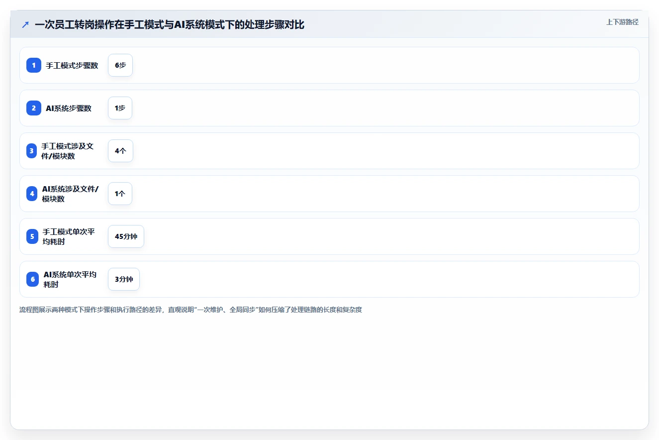Select step badge number 6
This screenshot has width=659, height=440.
point(33,279)
